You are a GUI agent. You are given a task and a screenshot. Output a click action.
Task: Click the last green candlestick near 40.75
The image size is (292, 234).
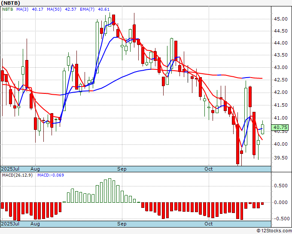(x=262, y=129)
